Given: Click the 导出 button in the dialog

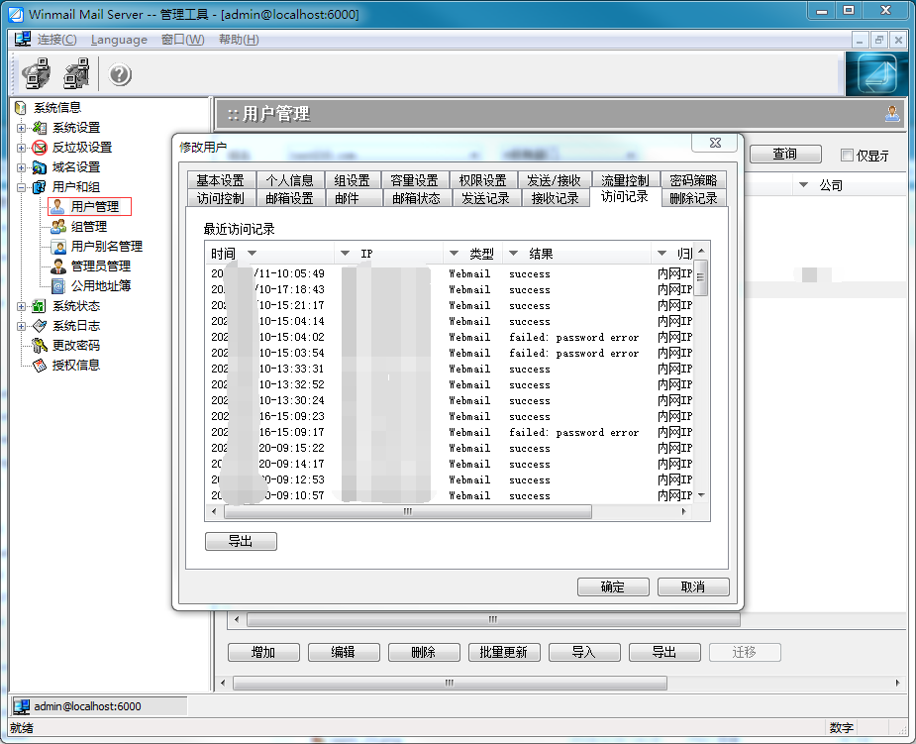Looking at the screenshot, I should coord(241,542).
